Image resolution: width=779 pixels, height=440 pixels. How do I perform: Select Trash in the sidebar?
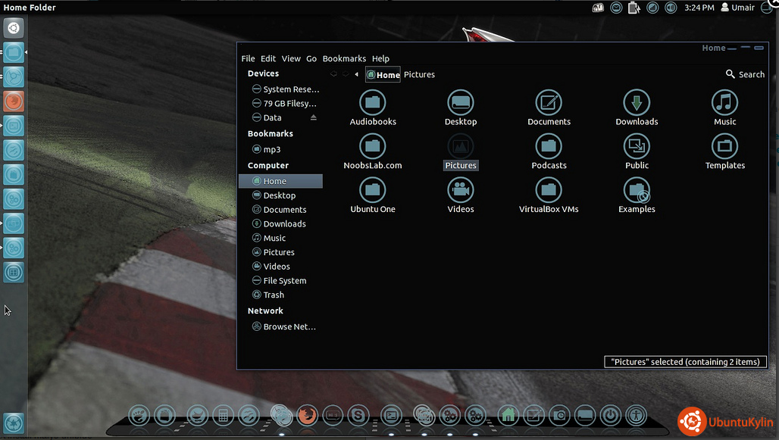point(274,295)
